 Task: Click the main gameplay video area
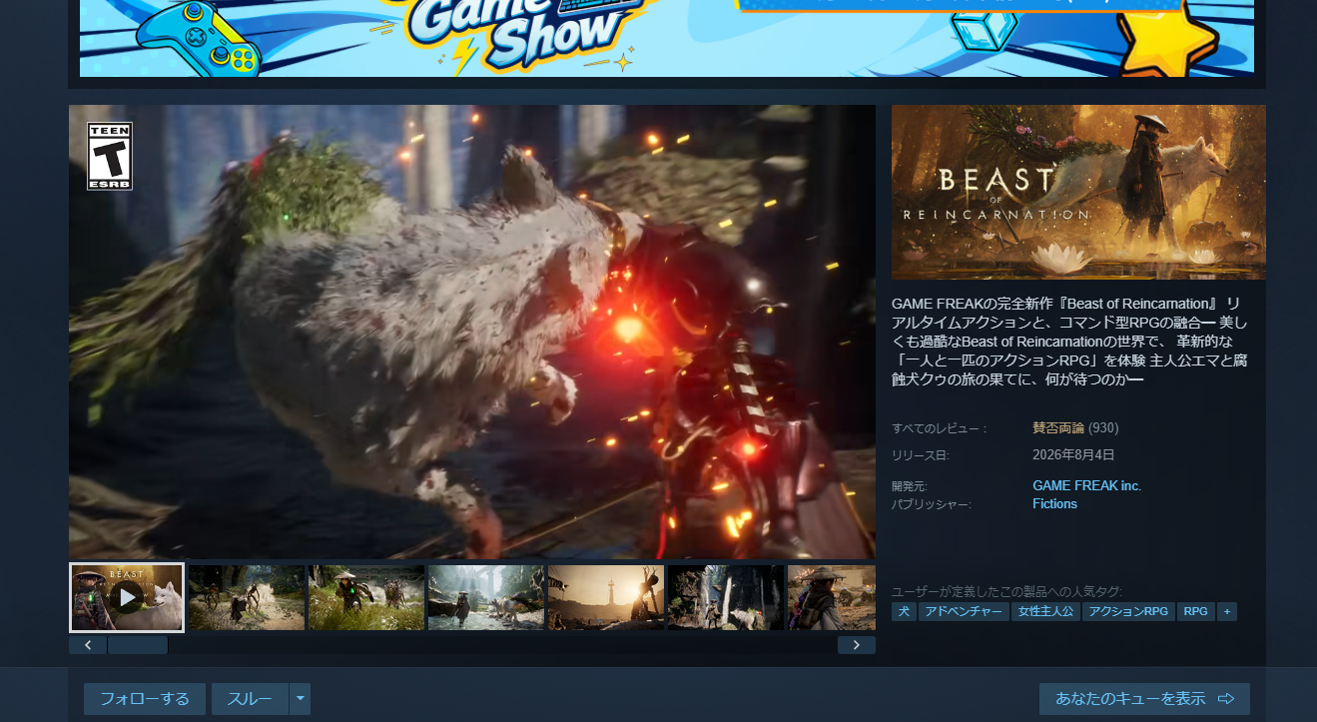click(472, 332)
